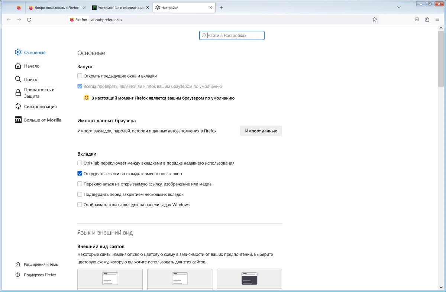Image resolution: width=446 pixels, height=292 pixels.
Task: Click the vertical scrollbar thumb
Action: click(x=441, y=59)
